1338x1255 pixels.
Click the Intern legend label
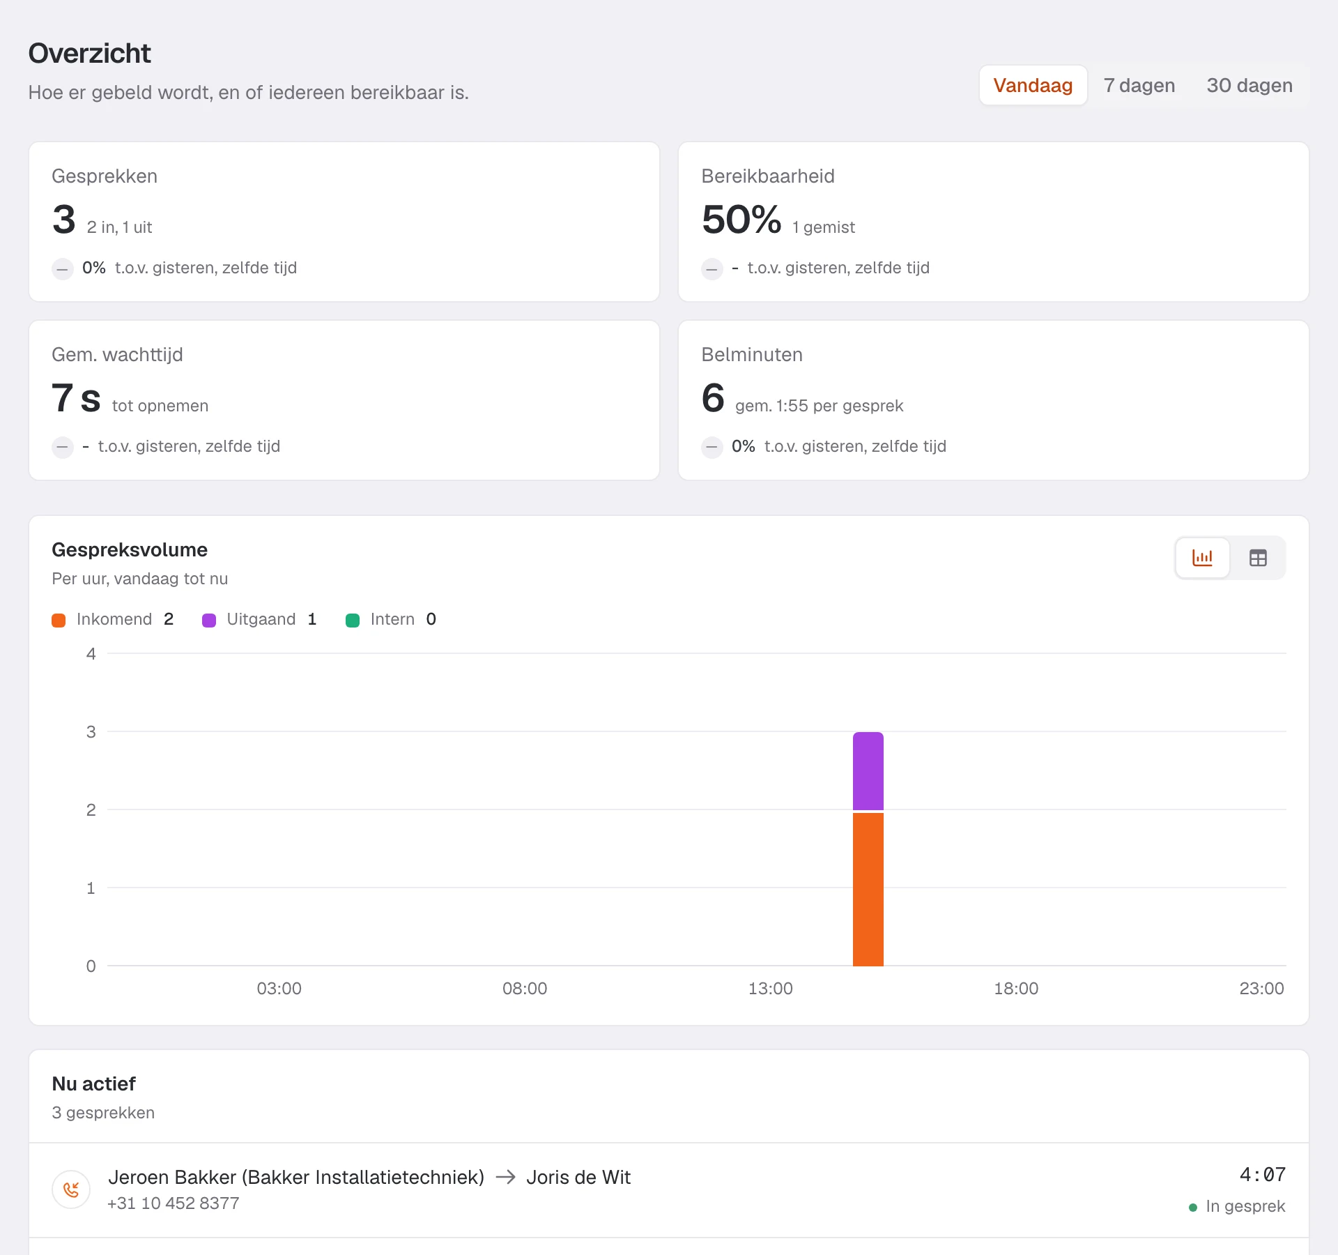coord(392,619)
